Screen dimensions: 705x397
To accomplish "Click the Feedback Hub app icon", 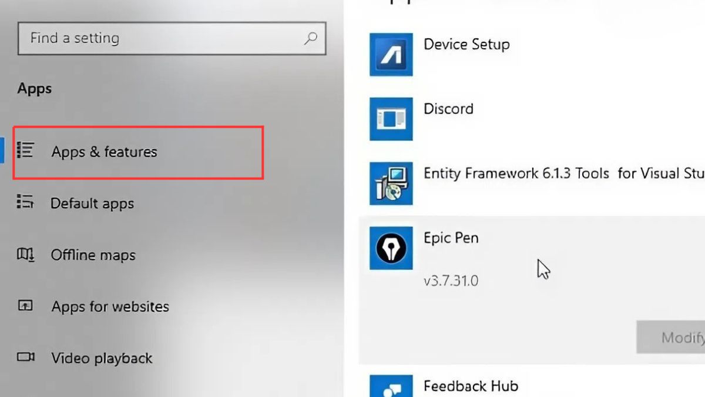I will [x=391, y=386].
